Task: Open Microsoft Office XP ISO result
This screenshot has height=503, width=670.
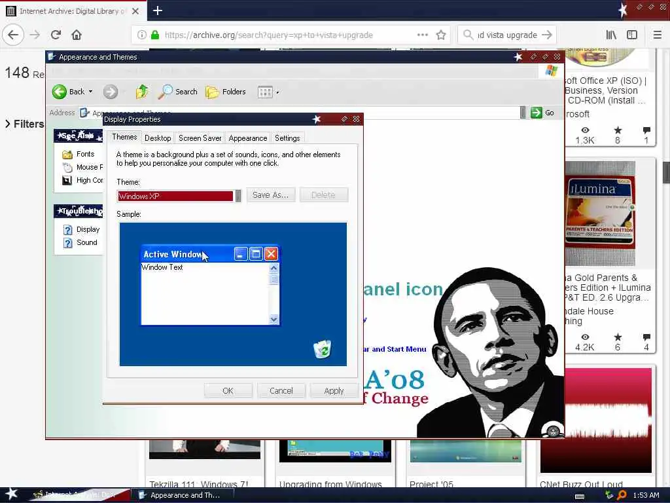Action: click(605, 90)
